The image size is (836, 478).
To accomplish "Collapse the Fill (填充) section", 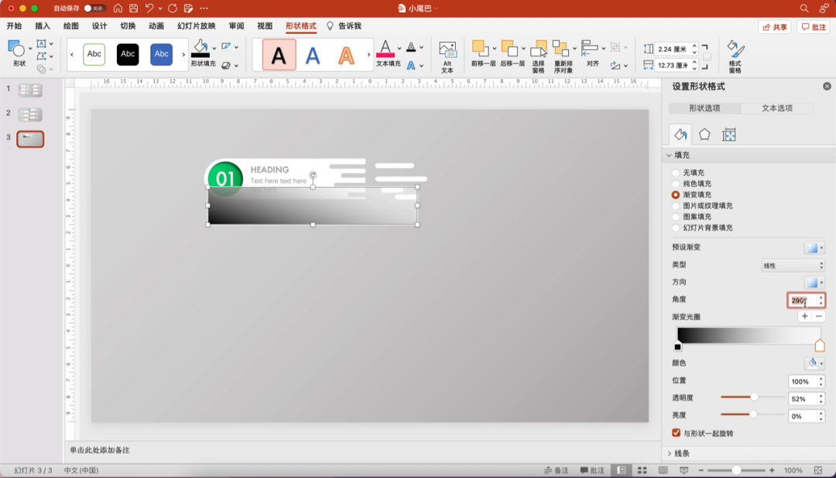I will 669,155.
